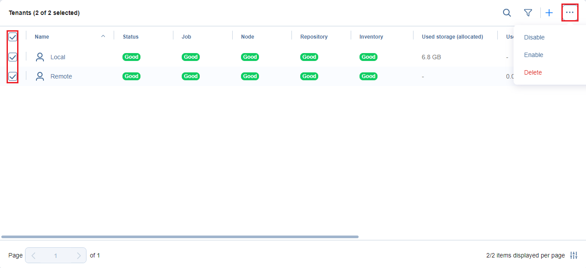Viewport: 586px width, 268px height.
Task: Click the Remote tenant user icon
Action: coord(40,76)
